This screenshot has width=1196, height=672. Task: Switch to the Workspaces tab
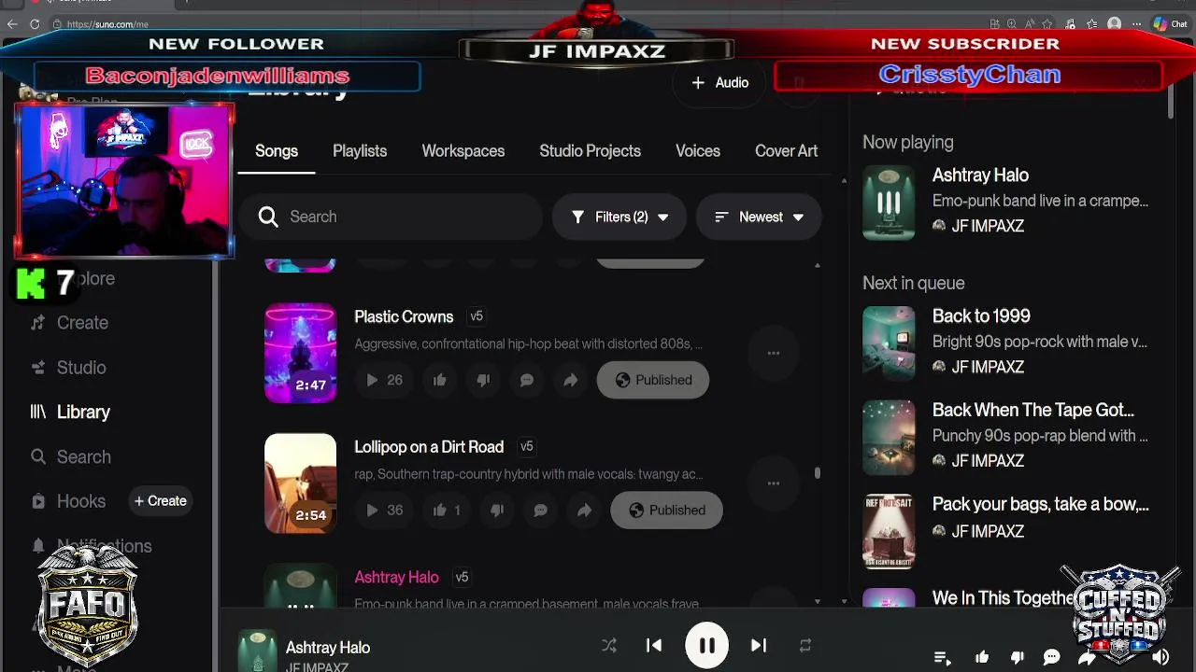[463, 151]
